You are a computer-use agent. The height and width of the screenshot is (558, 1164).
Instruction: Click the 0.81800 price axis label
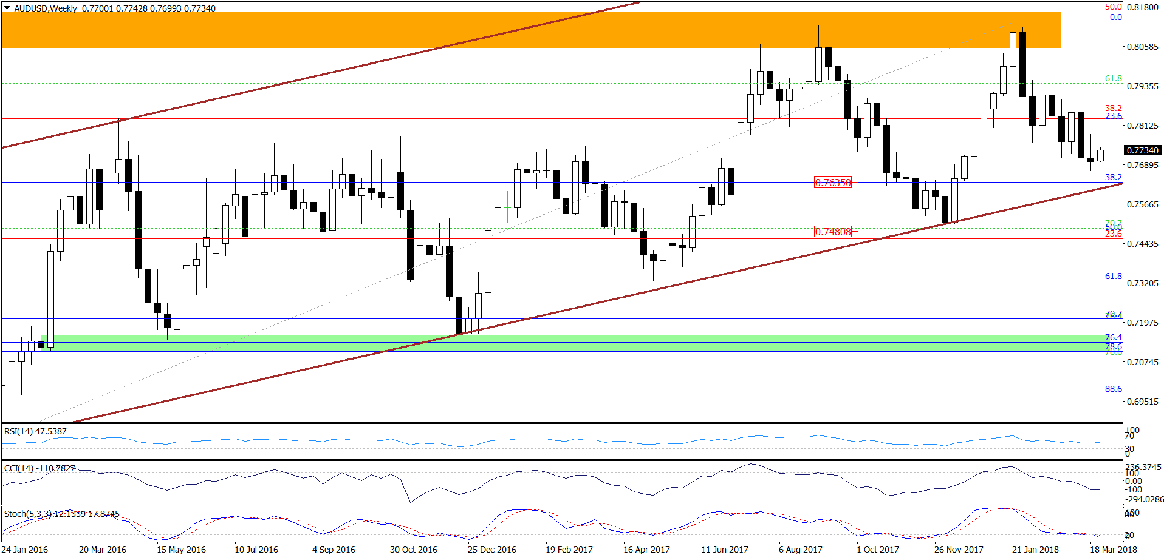coord(1143,7)
